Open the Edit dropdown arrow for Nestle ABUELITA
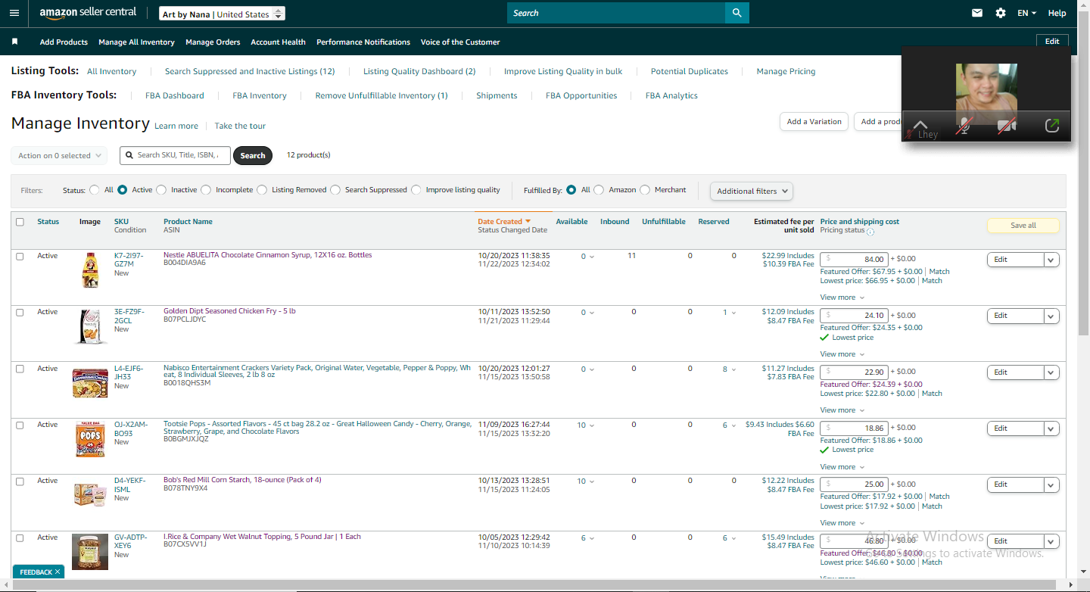This screenshot has height=592, width=1090. coord(1051,260)
